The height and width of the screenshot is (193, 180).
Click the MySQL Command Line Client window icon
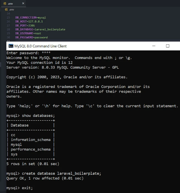(x=11, y=46)
